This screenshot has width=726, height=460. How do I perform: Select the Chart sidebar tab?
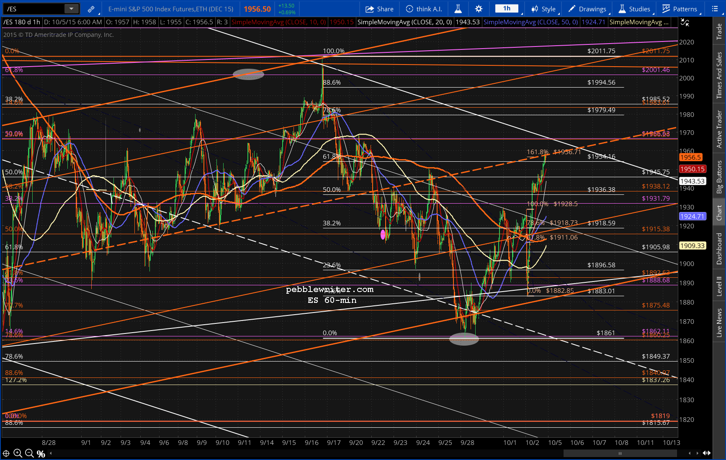click(719, 212)
